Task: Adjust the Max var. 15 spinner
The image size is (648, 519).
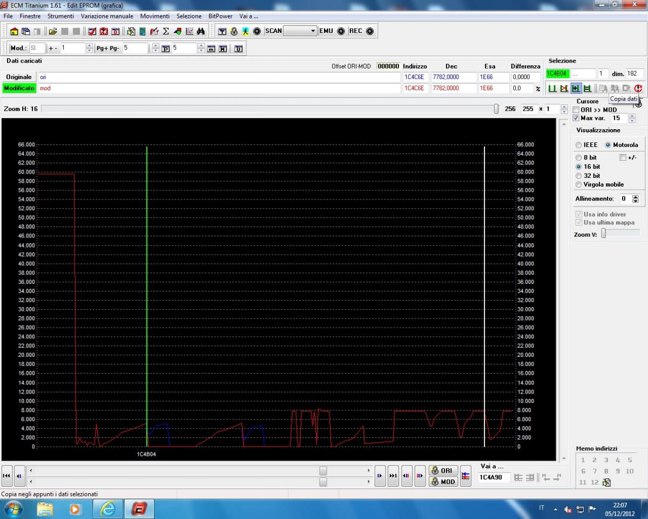Action: click(631, 118)
